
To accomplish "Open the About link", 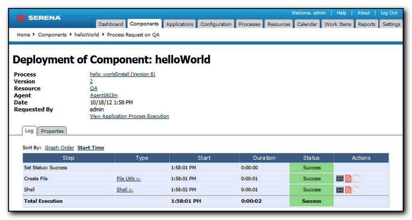I will 363,13.
